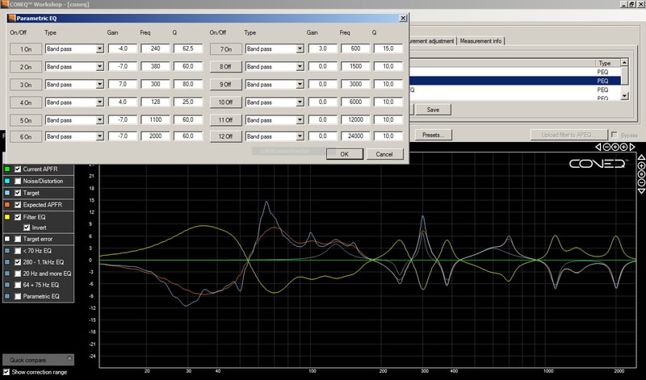Enable band 8 Off button
Screen dimensions: 646x380
tap(226, 67)
